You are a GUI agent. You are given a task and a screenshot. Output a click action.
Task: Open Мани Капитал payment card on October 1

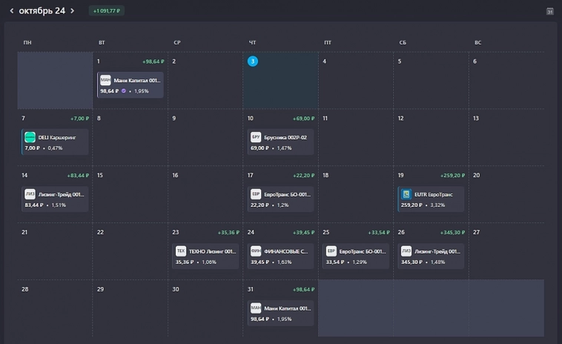[130, 85]
